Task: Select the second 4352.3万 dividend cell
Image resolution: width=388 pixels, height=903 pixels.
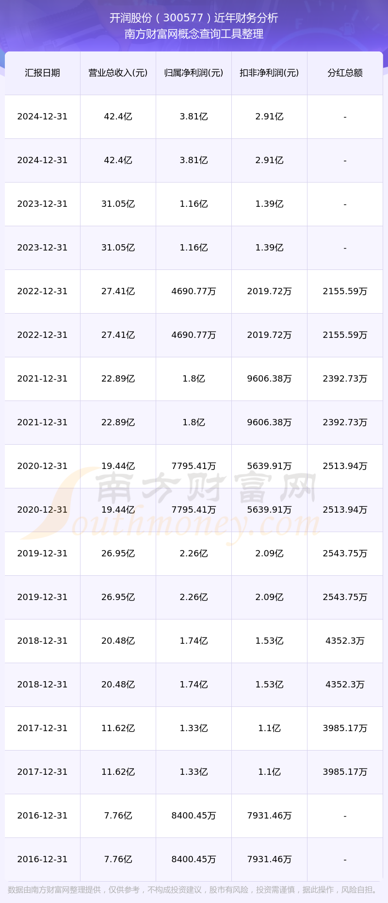Action: [x=345, y=685]
